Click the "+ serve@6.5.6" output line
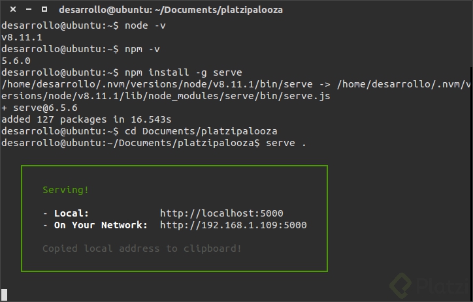The width and height of the screenshot is (473, 302). [38, 108]
